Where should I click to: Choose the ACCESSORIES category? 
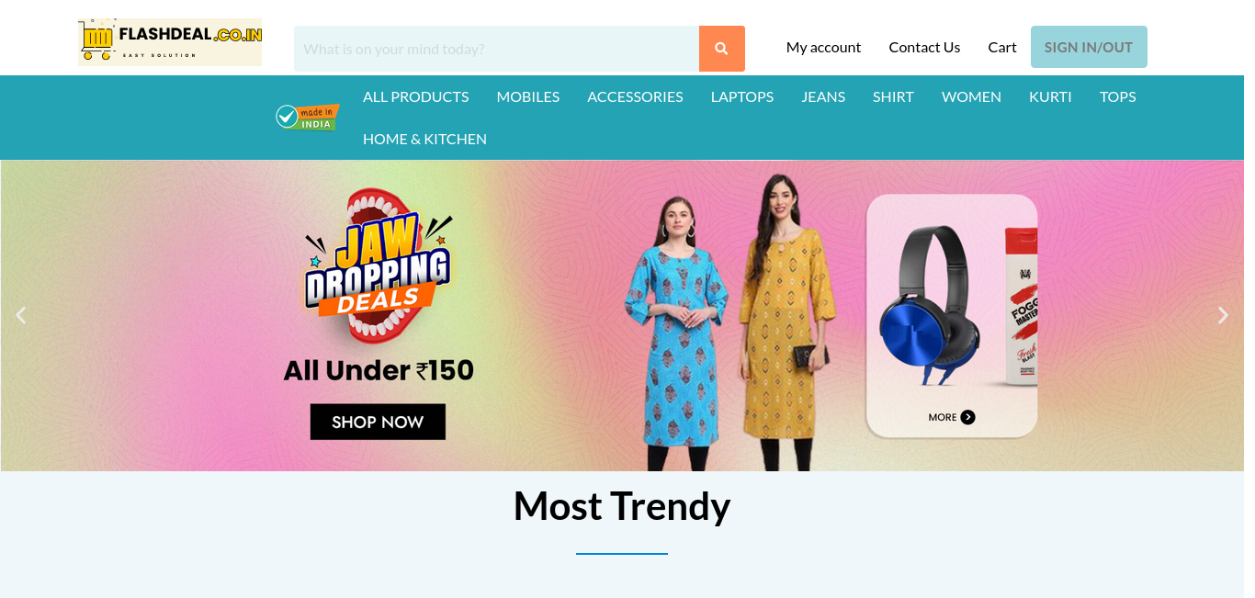635,96
